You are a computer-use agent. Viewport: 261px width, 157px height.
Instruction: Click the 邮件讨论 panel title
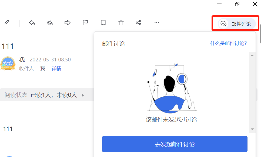pos(113,44)
